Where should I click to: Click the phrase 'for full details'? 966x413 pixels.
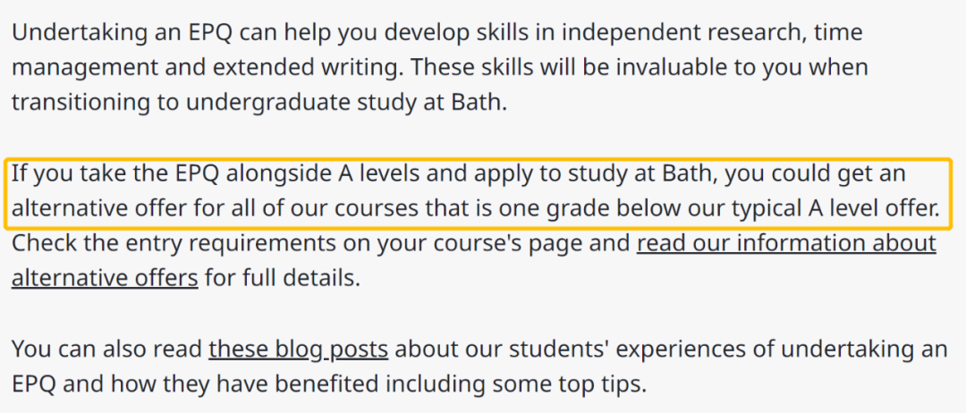pyautogui.click(x=282, y=278)
